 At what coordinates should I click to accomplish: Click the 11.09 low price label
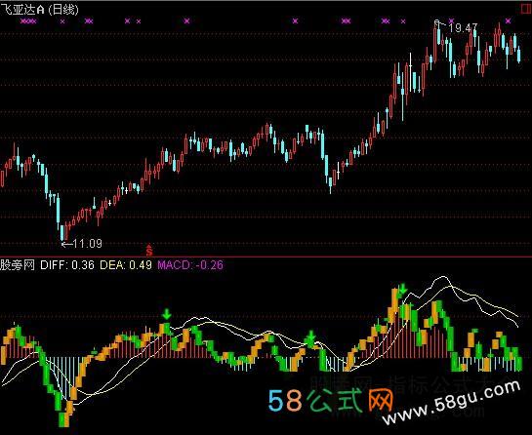88,244
